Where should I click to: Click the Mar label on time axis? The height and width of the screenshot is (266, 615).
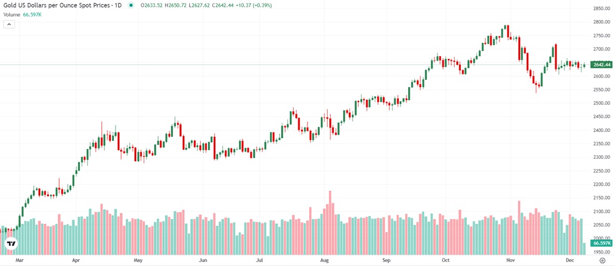coord(19,260)
